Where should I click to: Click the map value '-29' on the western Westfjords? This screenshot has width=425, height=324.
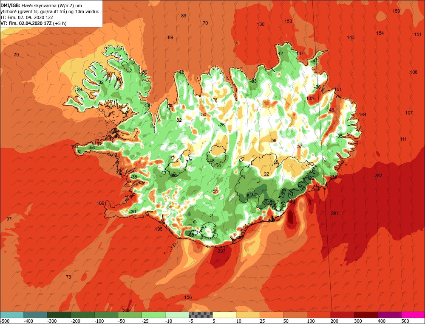(x=79, y=89)
